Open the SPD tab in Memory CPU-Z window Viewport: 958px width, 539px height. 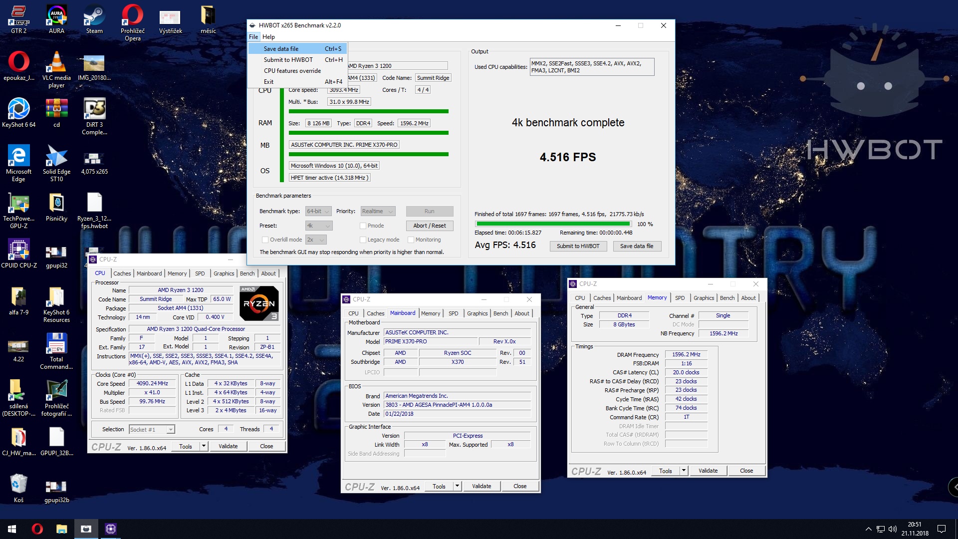point(680,298)
